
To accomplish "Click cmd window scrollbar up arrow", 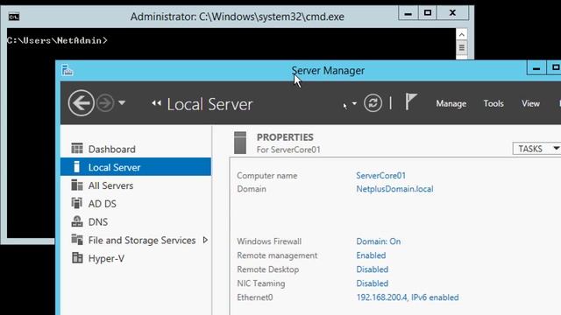I will [462, 35].
